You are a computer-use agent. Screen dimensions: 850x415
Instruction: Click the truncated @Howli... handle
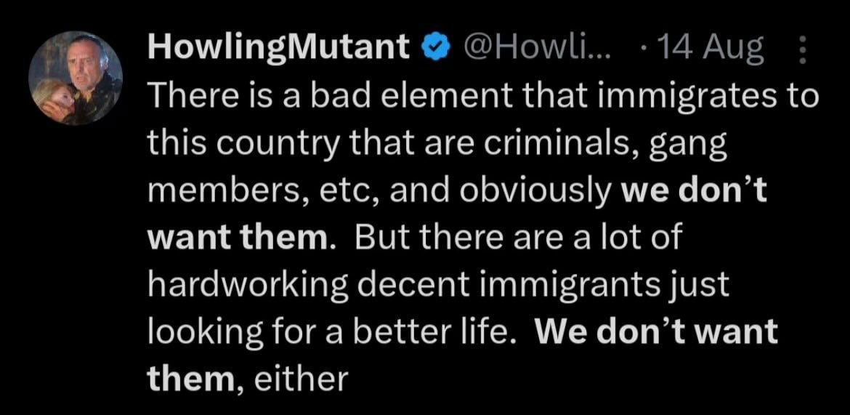(536, 48)
